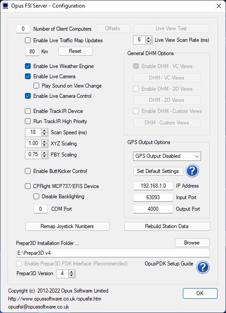Image resolution: width=226 pixels, height=313 pixels.
Task: Click the Number of Client Computers field
Action: click(23, 29)
